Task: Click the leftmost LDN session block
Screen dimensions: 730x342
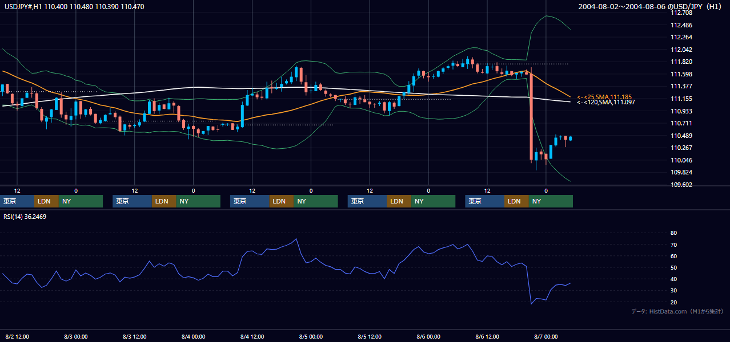Action: click(x=46, y=201)
